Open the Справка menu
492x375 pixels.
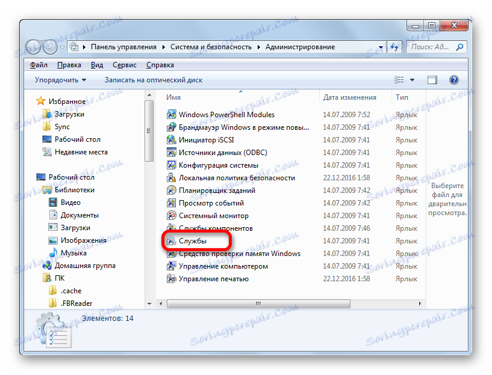coord(160,65)
